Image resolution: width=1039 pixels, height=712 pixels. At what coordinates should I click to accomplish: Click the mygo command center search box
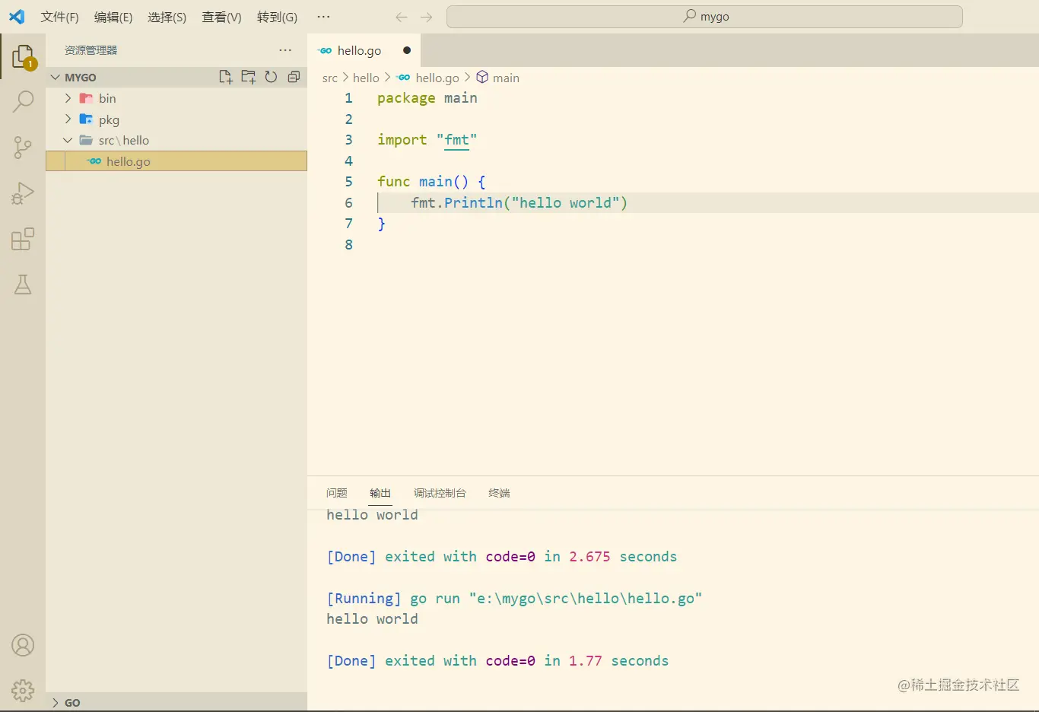(x=704, y=17)
